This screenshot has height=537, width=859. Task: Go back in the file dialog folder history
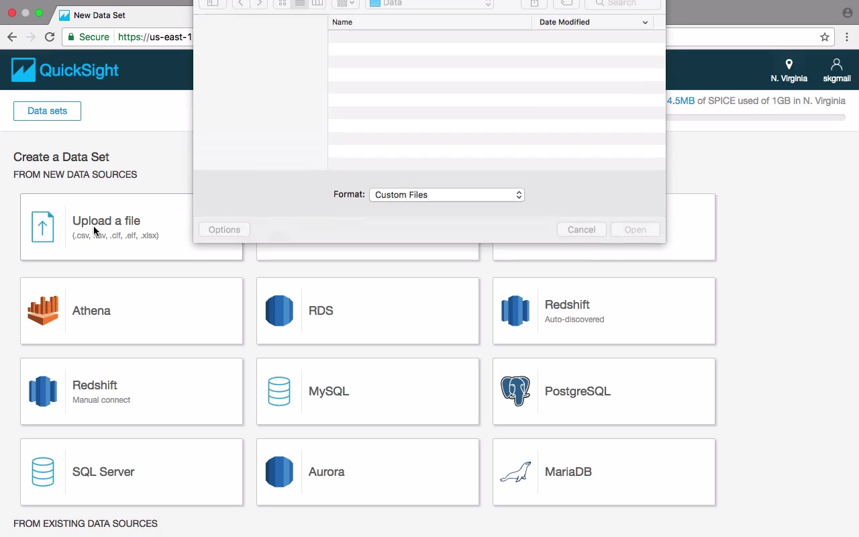coord(241,3)
